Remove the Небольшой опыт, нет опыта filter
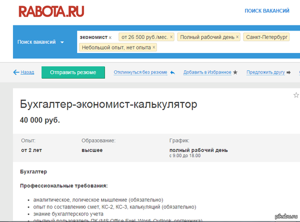The image size is (300, 222). pyautogui.click(x=154, y=47)
